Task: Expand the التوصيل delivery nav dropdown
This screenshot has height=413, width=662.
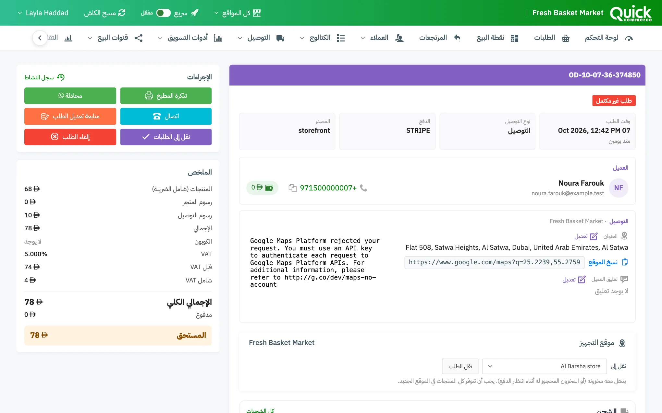Action: (261, 38)
